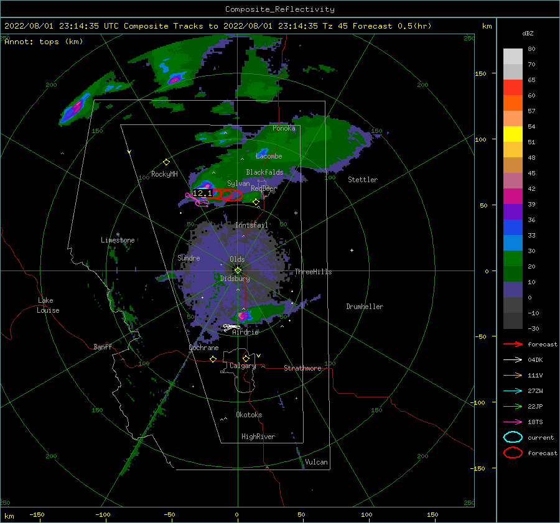
Task: Click the red forecast arrow in the legend
Action: click(513, 344)
